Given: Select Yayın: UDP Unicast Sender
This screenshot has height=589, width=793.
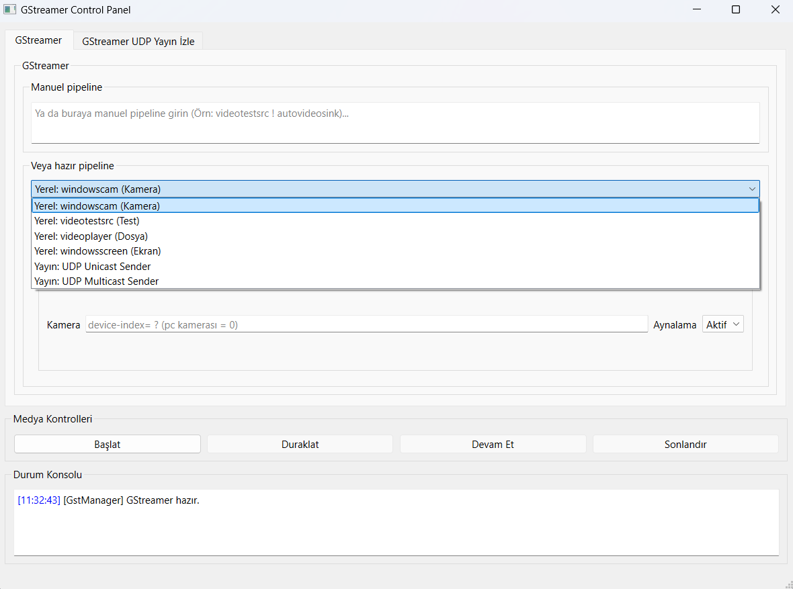Looking at the screenshot, I should pos(92,267).
